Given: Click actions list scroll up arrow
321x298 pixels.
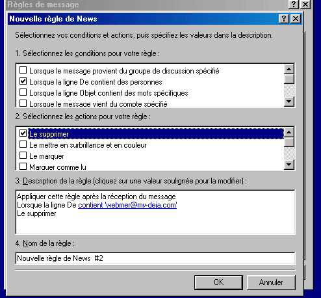Looking at the screenshot, I should click(x=289, y=132).
